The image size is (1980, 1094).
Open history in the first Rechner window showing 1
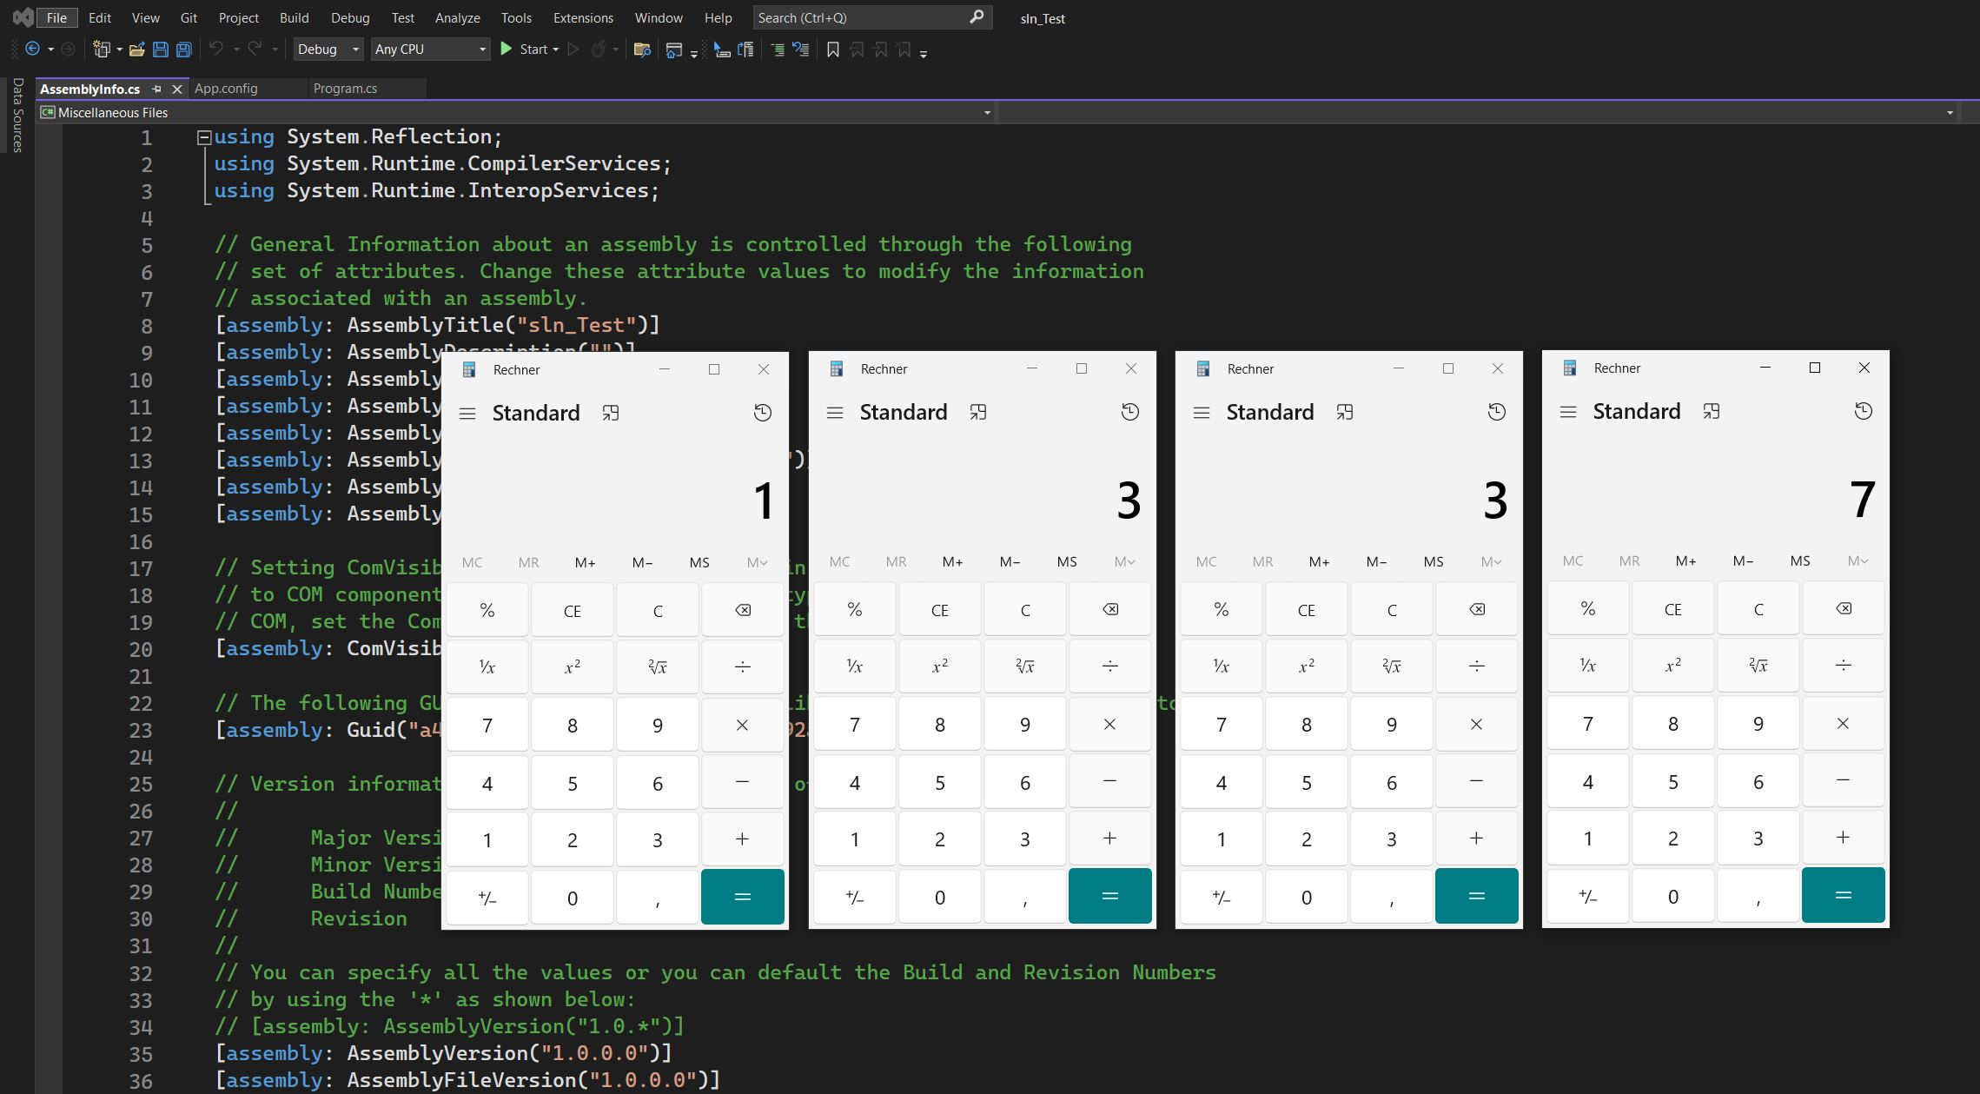(763, 413)
